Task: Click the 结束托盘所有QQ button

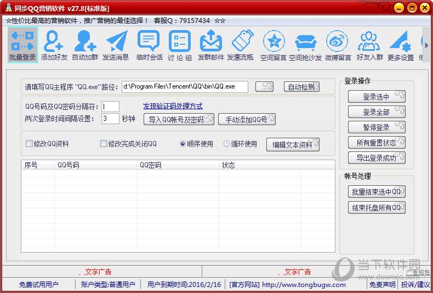Action: click(377, 207)
